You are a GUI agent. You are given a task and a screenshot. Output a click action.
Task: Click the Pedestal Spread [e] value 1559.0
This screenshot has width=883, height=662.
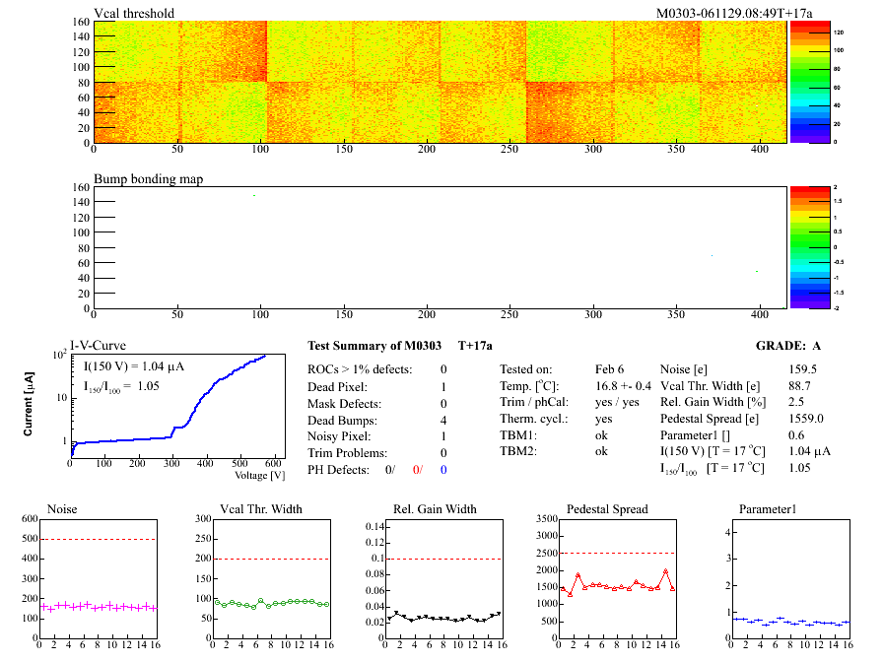781,420
